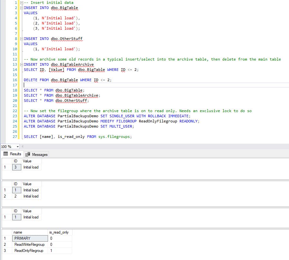This screenshot has height=260, width=289.
Task: Collapse the INSERT INTO dbo.BigTableArchive block
Action: (21, 64)
